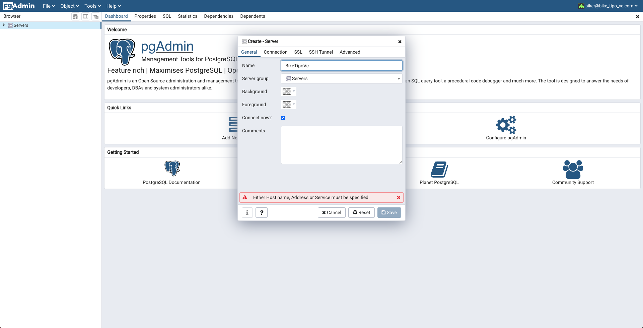Viewport: 643px width, 328px height.
Task: Click the Planet PostgreSQL book icon
Action: pos(439,169)
